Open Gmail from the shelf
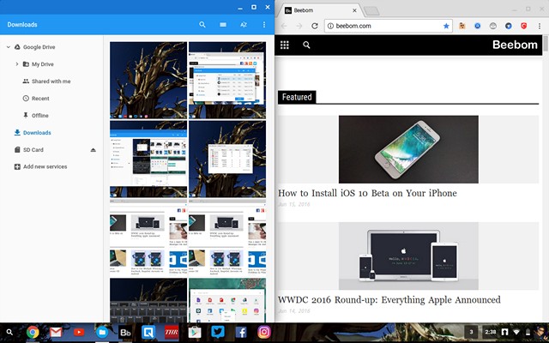Image resolution: width=549 pixels, height=343 pixels. [56, 332]
